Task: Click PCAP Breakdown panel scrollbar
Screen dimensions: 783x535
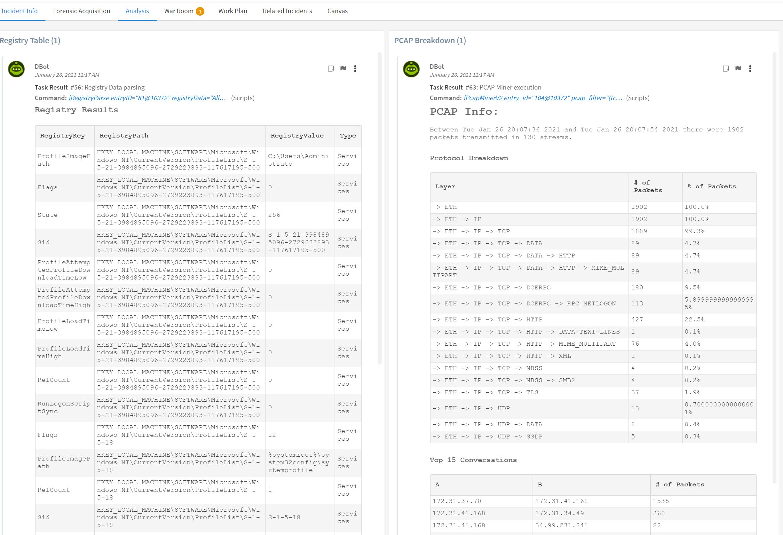Action: pyautogui.click(x=774, y=266)
